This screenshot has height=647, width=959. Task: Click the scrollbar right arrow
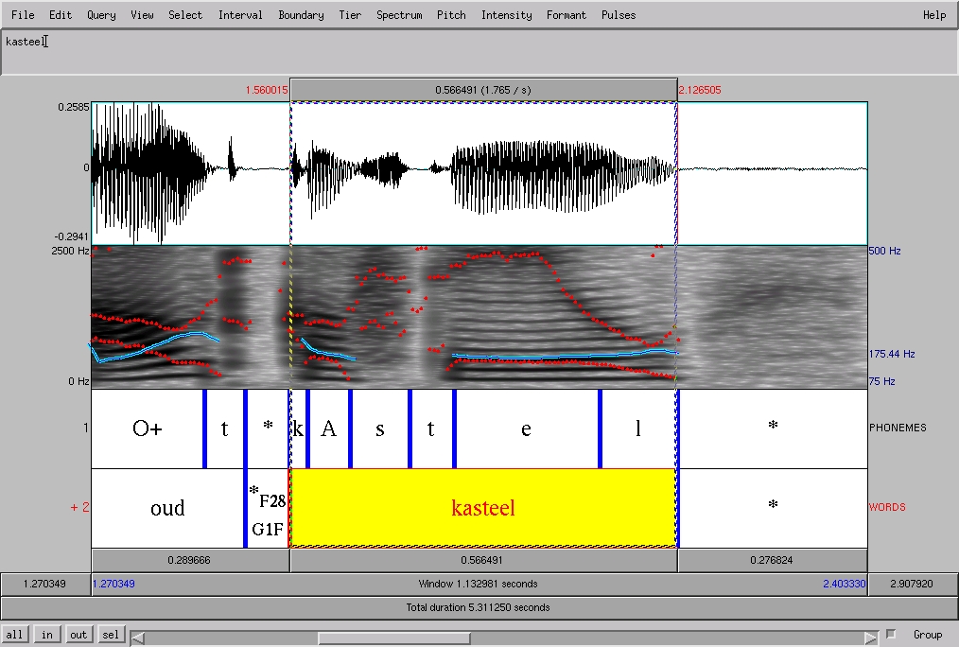[871, 638]
